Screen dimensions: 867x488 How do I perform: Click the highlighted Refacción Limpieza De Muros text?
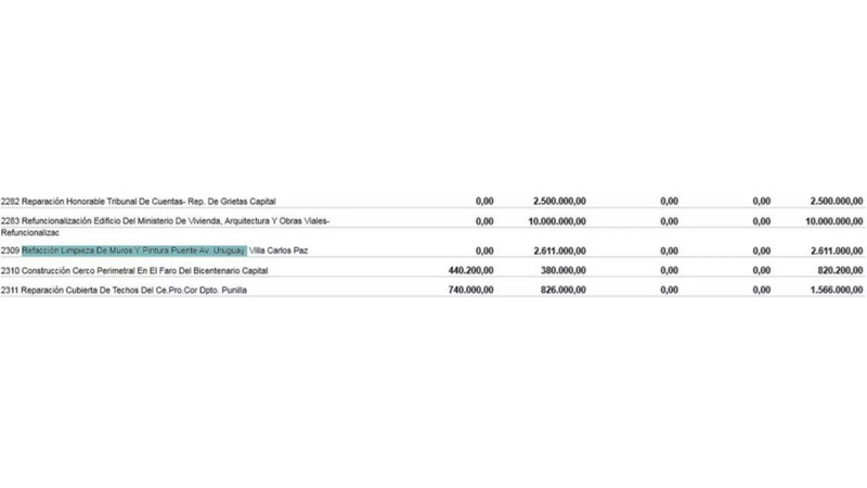coord(133,251)
